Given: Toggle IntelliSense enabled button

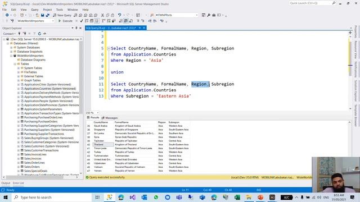Looking at the screenshot, I should coord(97,21).
